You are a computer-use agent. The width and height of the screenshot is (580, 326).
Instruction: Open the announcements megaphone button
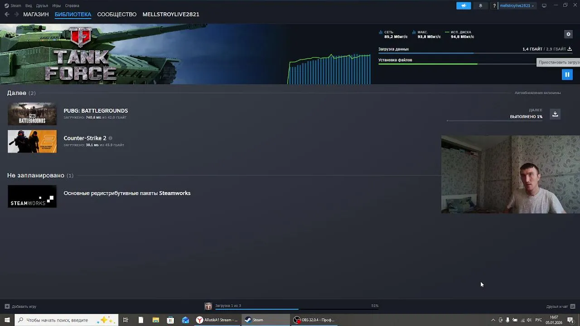(464, 5)
